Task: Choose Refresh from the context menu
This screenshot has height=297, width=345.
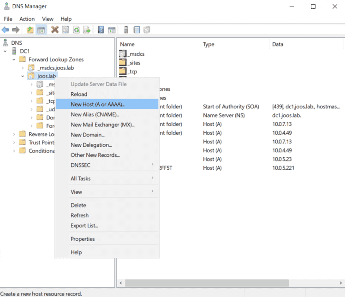Action: 107,215
